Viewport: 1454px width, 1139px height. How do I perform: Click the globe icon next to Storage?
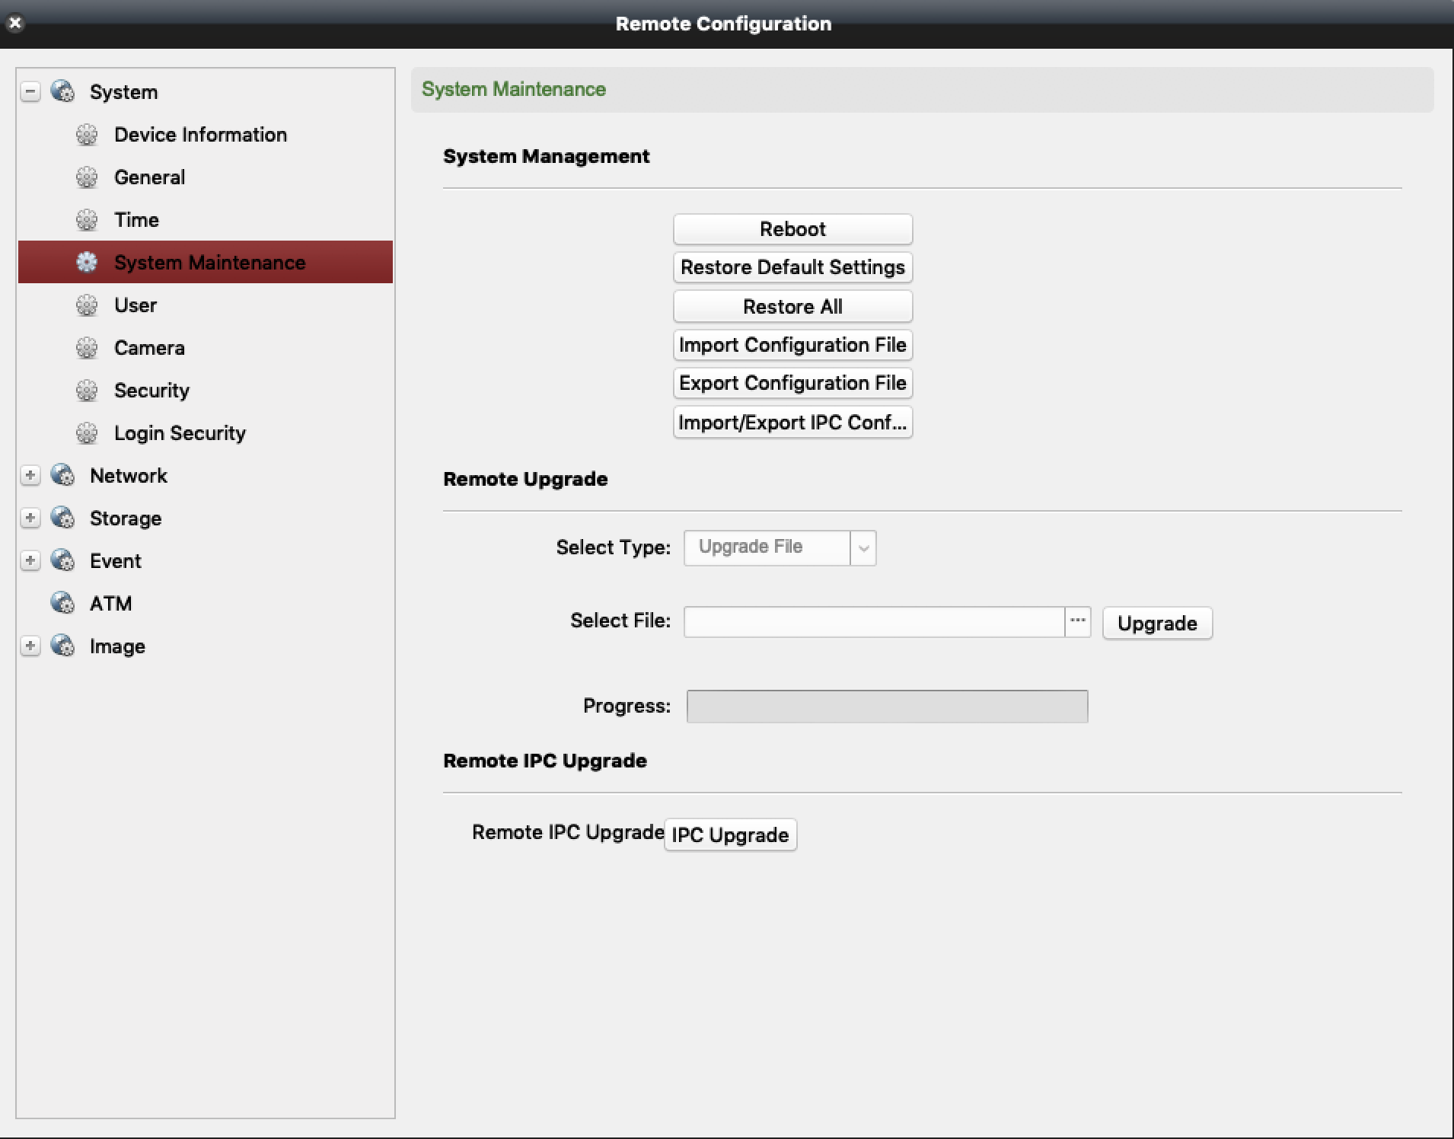click(x=62, y=518)
